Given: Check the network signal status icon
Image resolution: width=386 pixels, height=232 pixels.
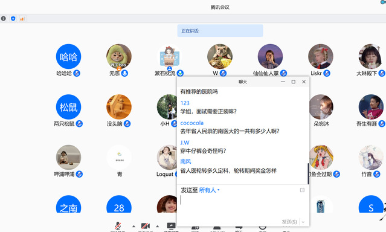Looking at the screenshot, I should pyautogui.click(x=22, y=19).
